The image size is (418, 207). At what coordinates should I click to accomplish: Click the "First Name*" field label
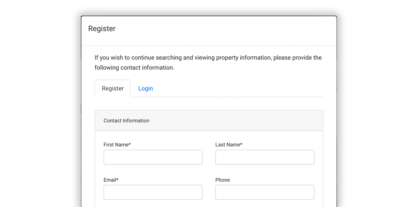[x=117, y=144]
